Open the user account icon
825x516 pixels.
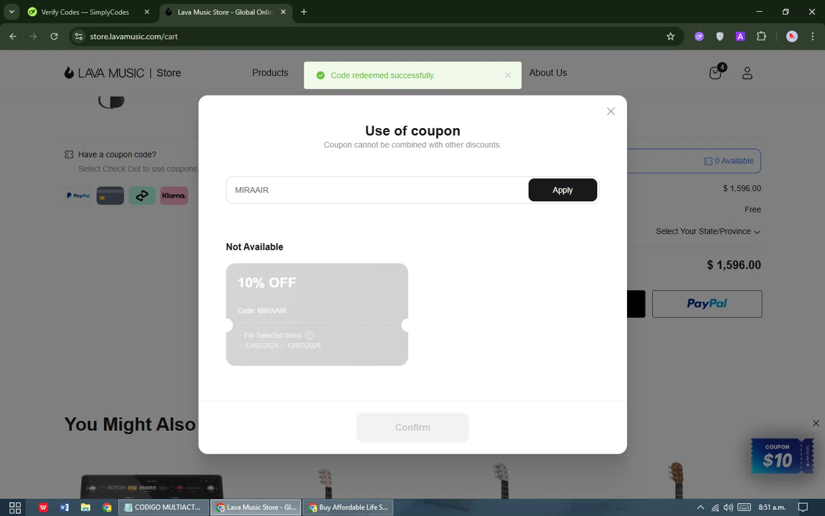[x=747, y=73]
